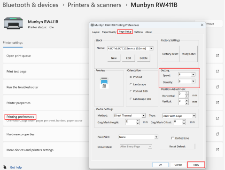
Task: Click external link icon for More devices row
Action: tap(217, 150)
